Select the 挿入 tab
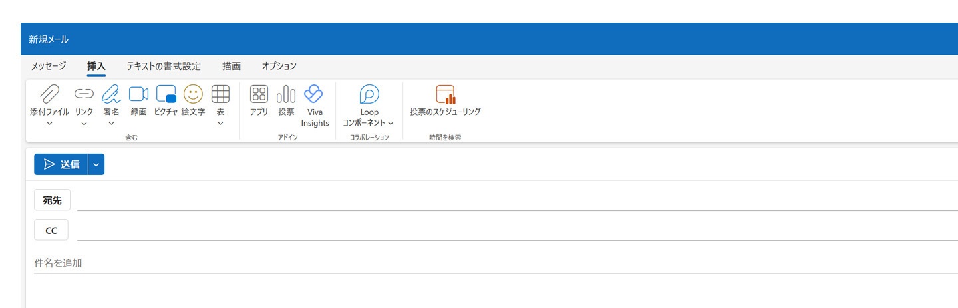This screenshot has height=308, width=958. [96, 66]
